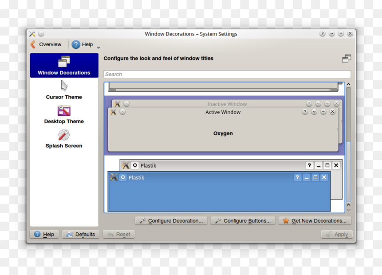The image size is (382, 275).
Task: Click the Inactive Window title text
Action: (x=227, y=104)
